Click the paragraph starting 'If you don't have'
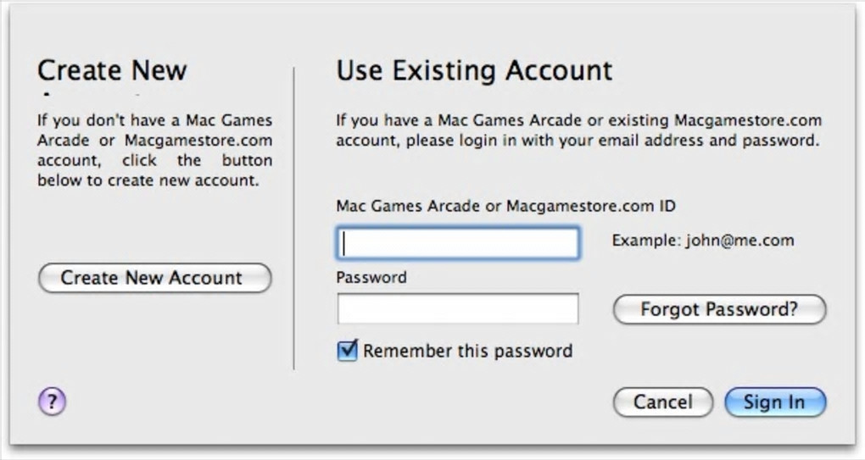 (x=154, y=150)
